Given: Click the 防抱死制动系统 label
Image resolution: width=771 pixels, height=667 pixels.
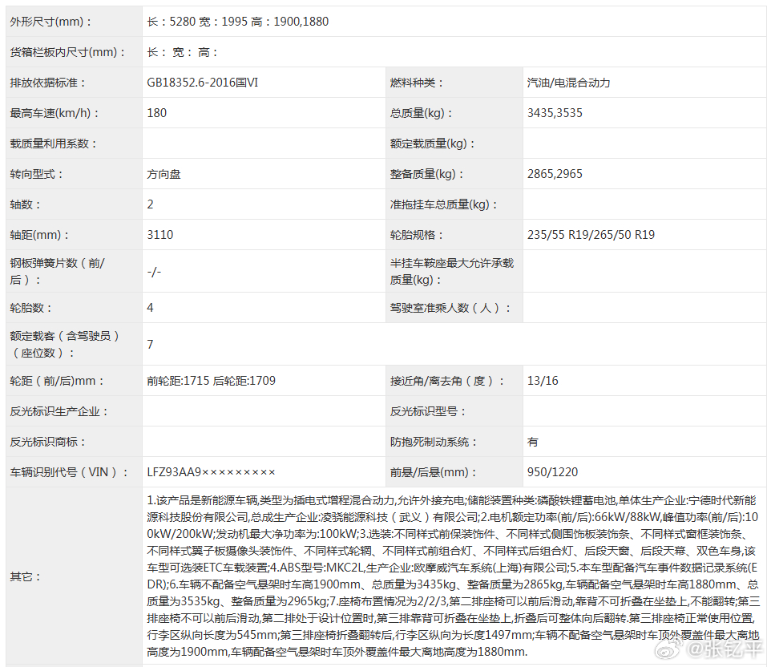Looking at the screenshot, I should pyautogui.click(x=434, y=442).
